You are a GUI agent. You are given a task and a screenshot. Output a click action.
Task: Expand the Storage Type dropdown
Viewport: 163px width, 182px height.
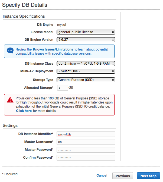86,80
